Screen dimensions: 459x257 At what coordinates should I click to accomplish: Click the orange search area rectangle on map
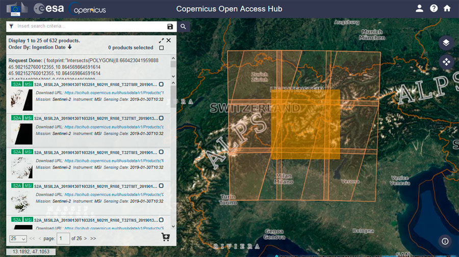[x=305, y=124]
